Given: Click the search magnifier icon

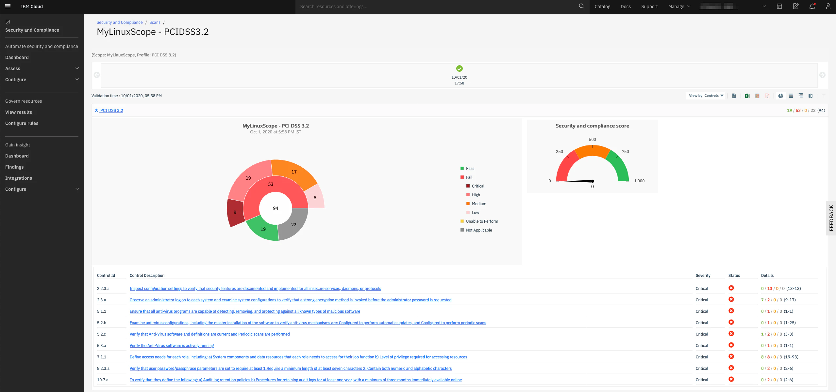Looking at the screenshot, I should click(581, 6).
